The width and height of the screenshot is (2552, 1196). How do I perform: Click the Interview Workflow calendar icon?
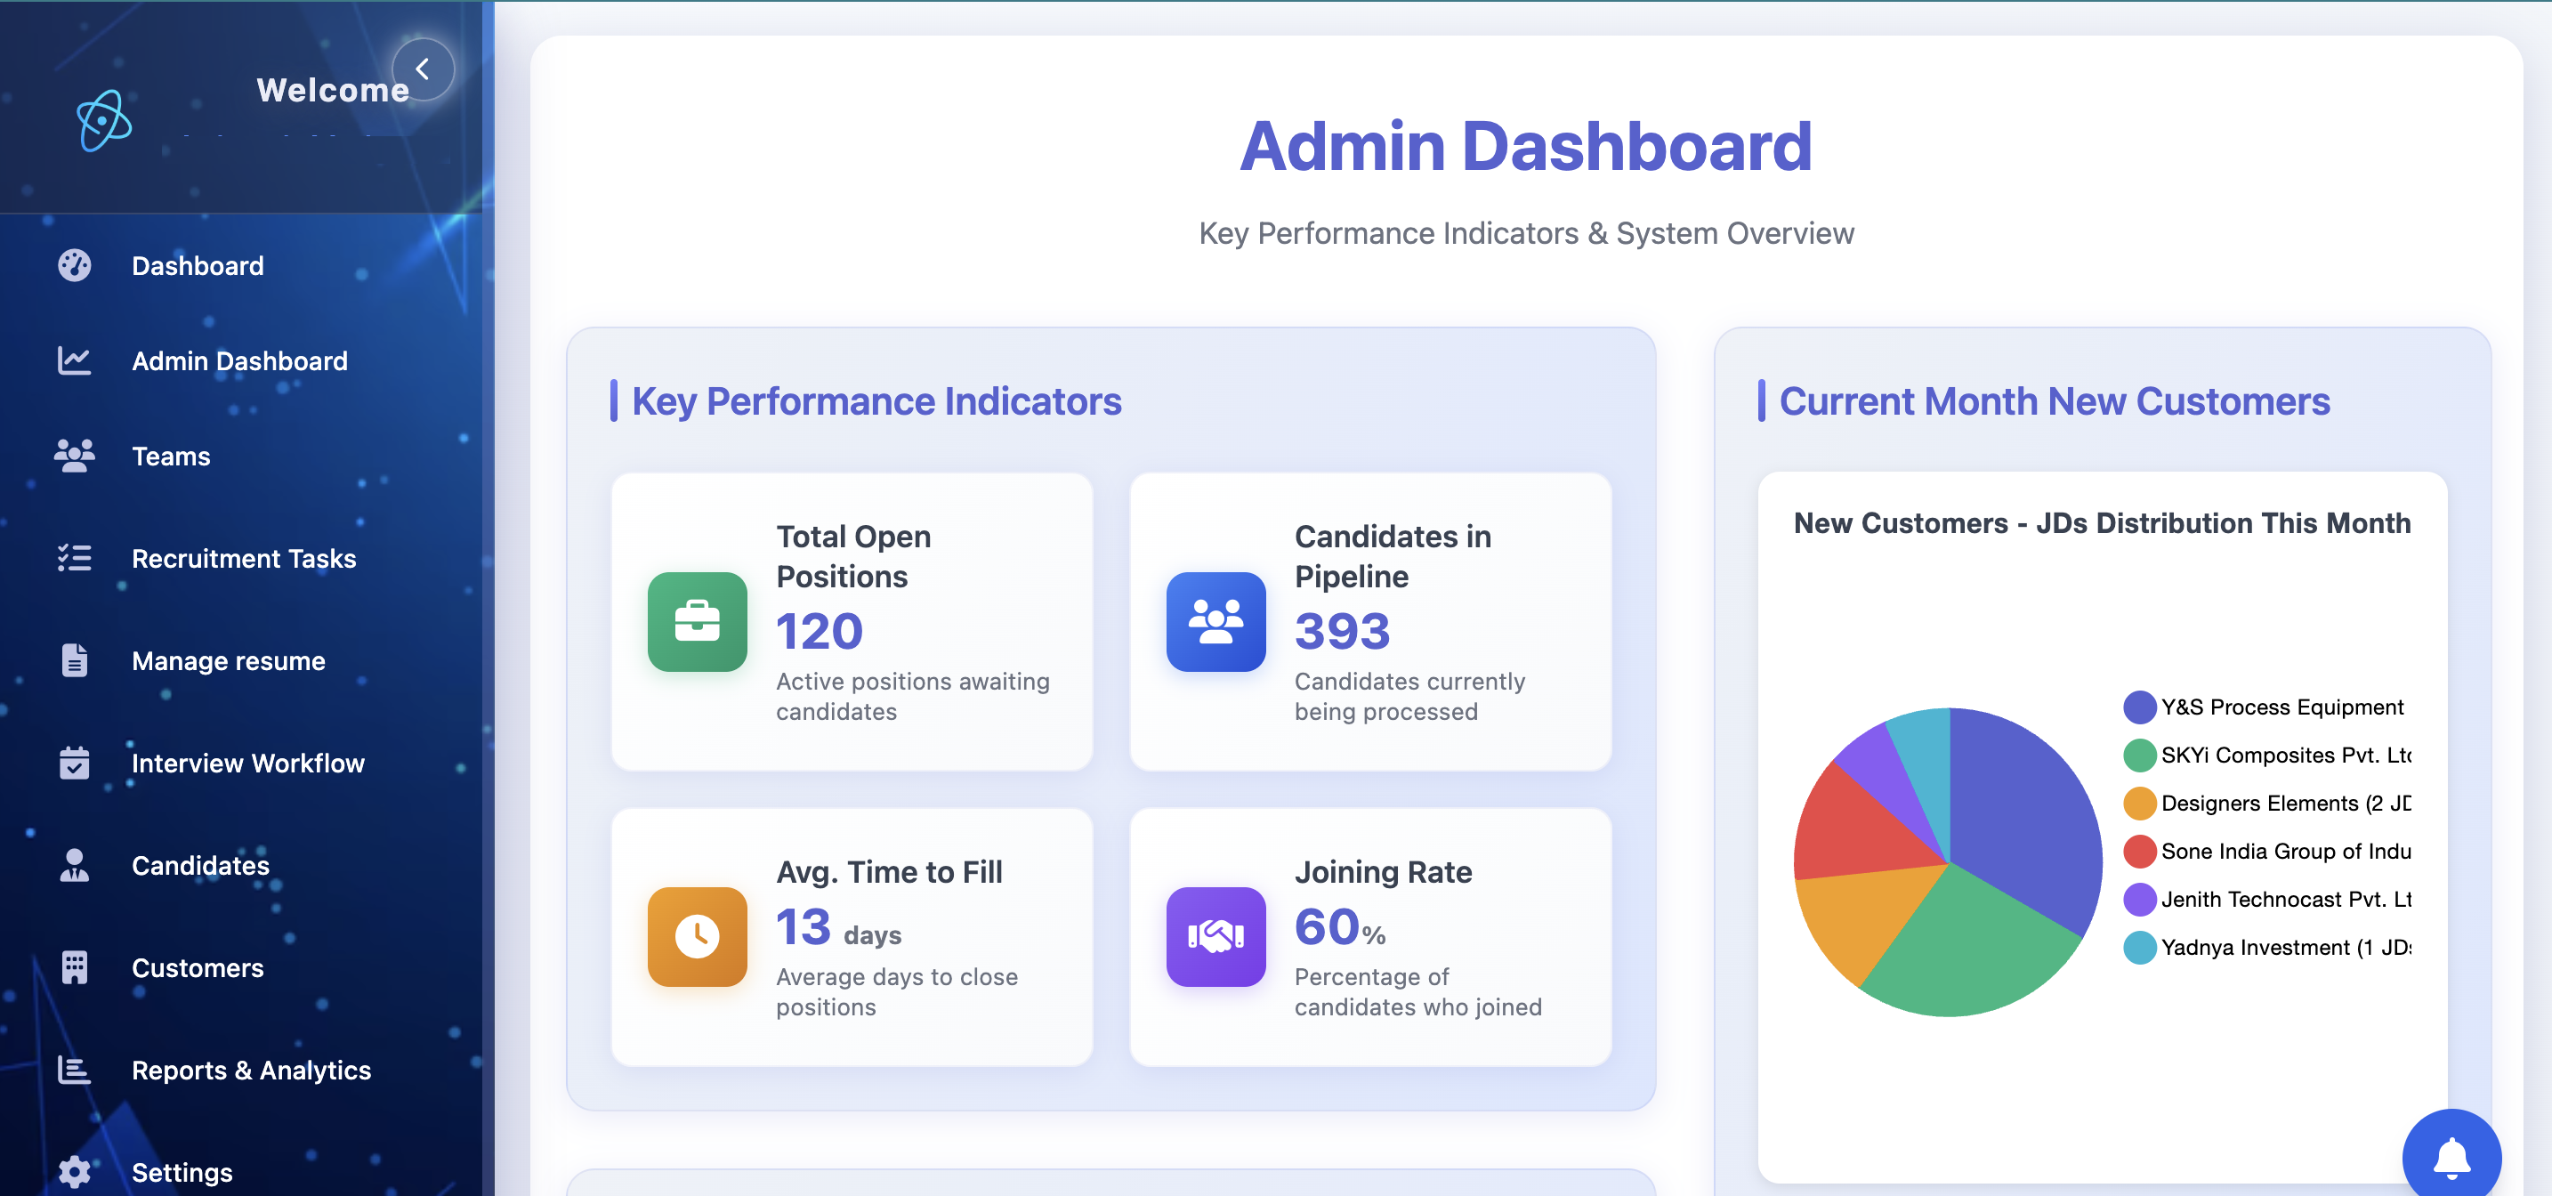(x=76, y=763)
